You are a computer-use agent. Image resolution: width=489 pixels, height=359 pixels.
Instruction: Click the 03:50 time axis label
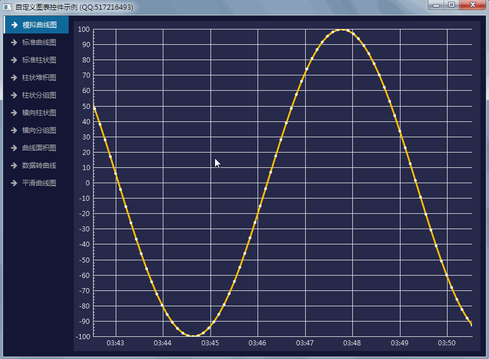(x=446, y=343)
